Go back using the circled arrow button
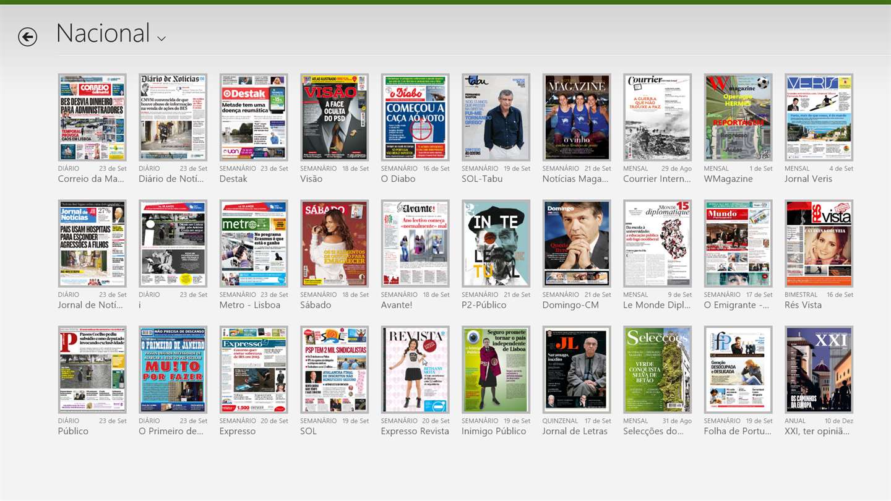The height and width of the screenshot is (501, 891). [x=27, y=37]
